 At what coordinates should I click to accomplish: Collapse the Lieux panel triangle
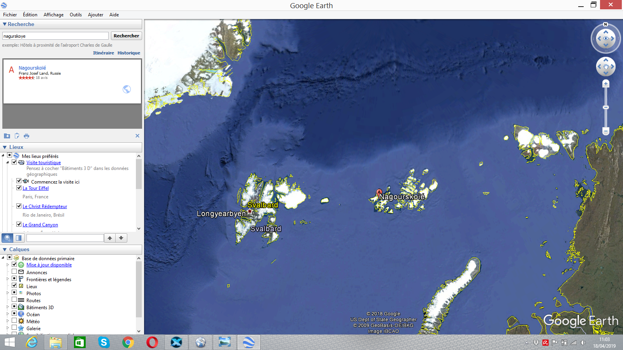tap(5, 147)
